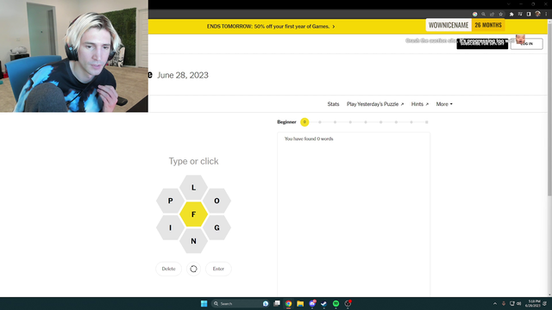Image resolution: width=552 pixels, height=310 pixels.
Task: Open the Hints link
Action: pos(420,104)
